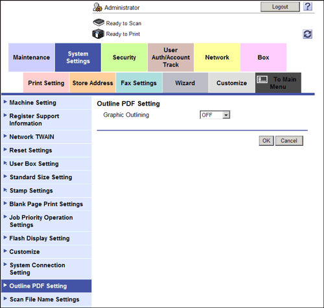Click the arrow beside Stamp Settings
The height and width of the screenshot is (308, 324).
coord(5,190)
